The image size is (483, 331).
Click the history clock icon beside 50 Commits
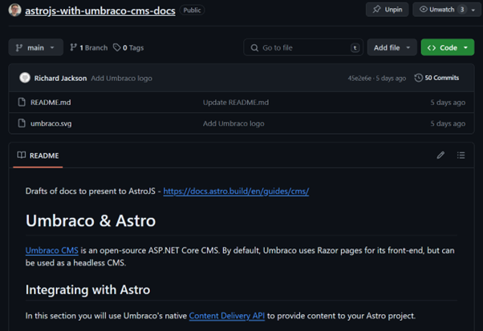click(418, 78)
